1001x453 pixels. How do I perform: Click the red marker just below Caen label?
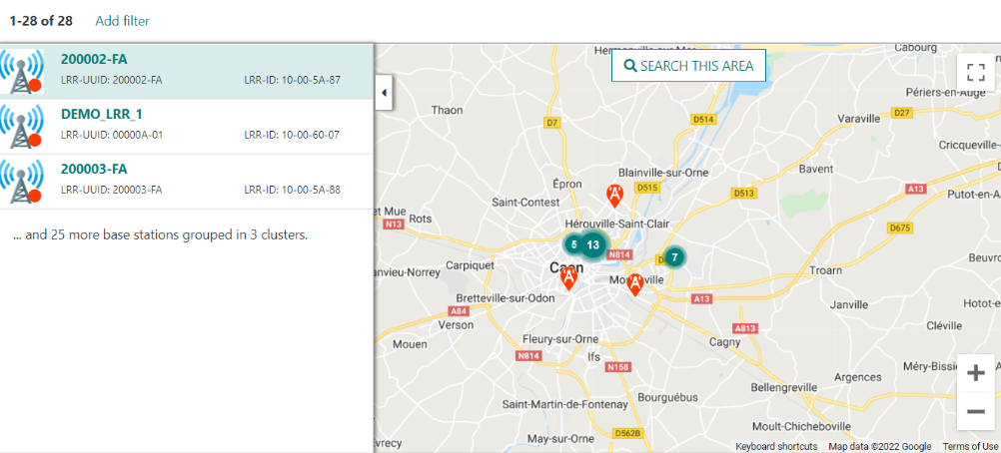click(568, 277)
